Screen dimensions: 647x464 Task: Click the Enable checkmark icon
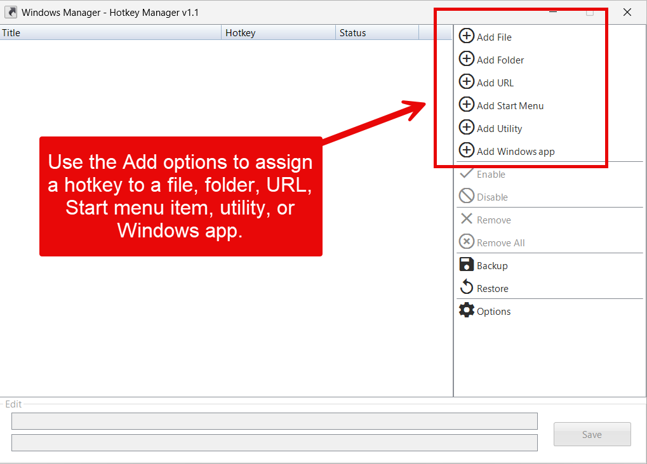click(466, 173)
